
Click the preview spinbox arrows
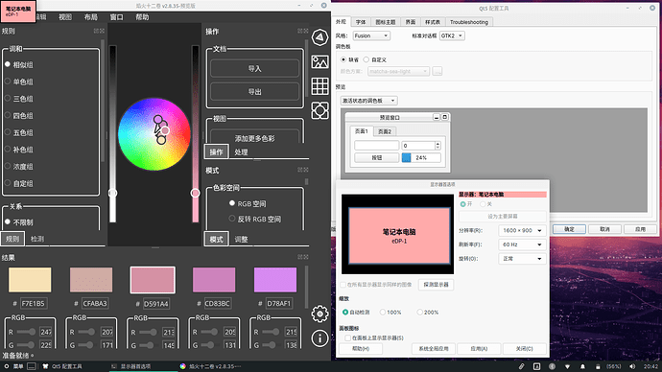(x=437, y=146)
